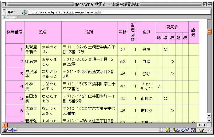Screen dimensions: 214x137
Task: Click the component bar drag handle
Action: coord(162,130)
